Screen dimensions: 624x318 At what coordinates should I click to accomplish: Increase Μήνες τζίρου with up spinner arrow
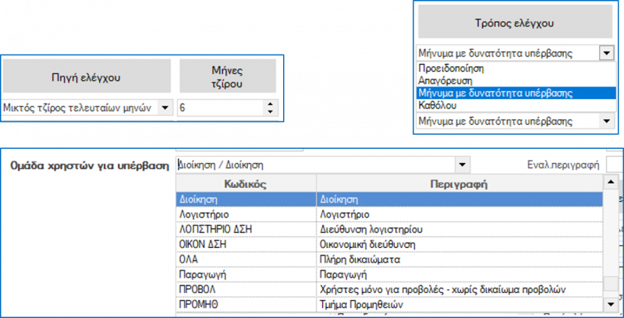point(271,104)
